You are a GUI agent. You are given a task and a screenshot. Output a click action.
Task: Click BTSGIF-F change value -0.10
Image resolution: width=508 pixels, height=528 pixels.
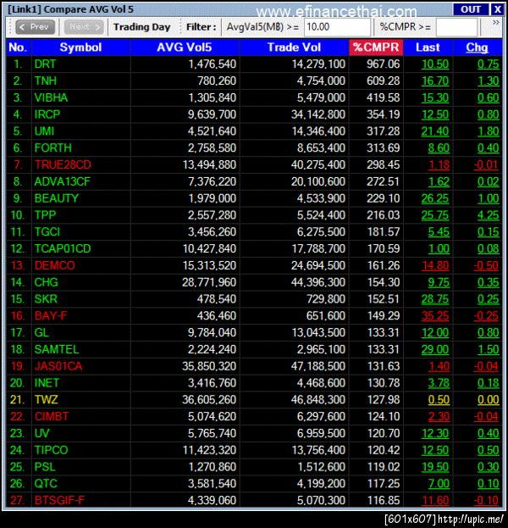[x=486, y=500]
